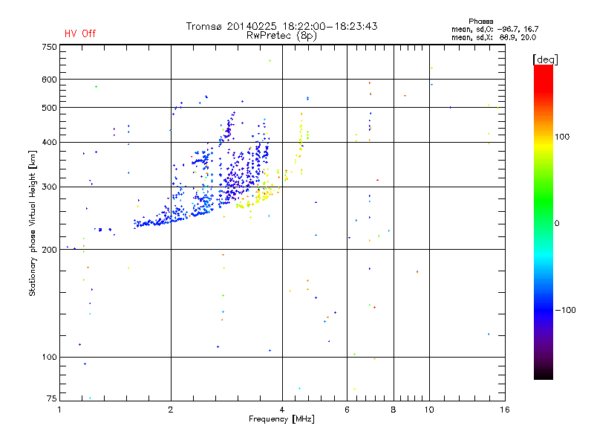Screen dimensions: 594x446
Task: Click the "Phases" heading above the statistics
Action: pyautogui.click(x=480, y=22)
